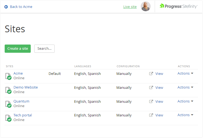This screenshot has height=138, width=203.
Task: Go to the Live site link
Action: (130, 7)
